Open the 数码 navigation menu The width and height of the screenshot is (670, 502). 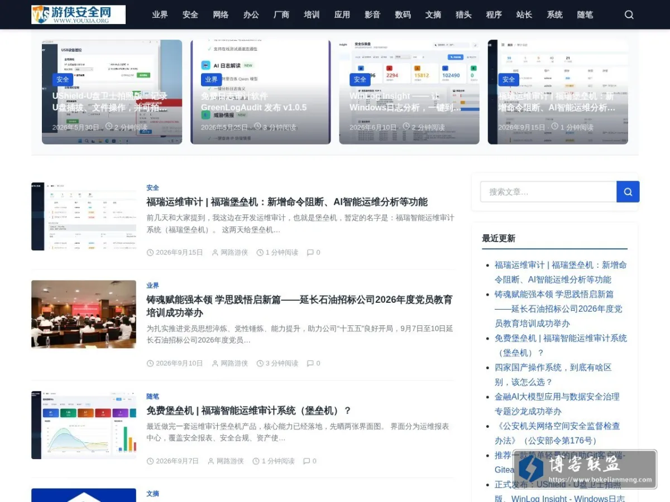[403, 15]
